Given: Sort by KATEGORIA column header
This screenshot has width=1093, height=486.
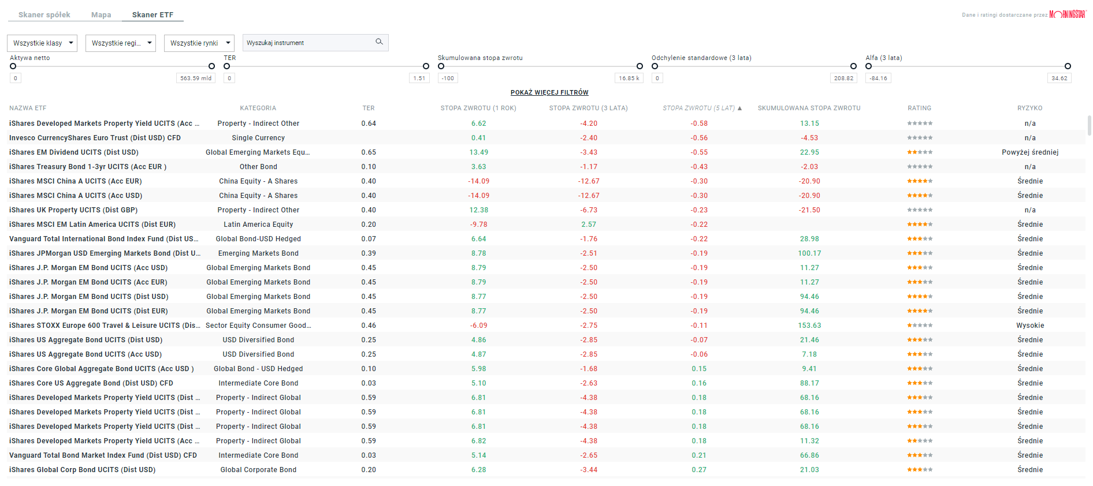Looking at the screenshot, I should 258,108.
